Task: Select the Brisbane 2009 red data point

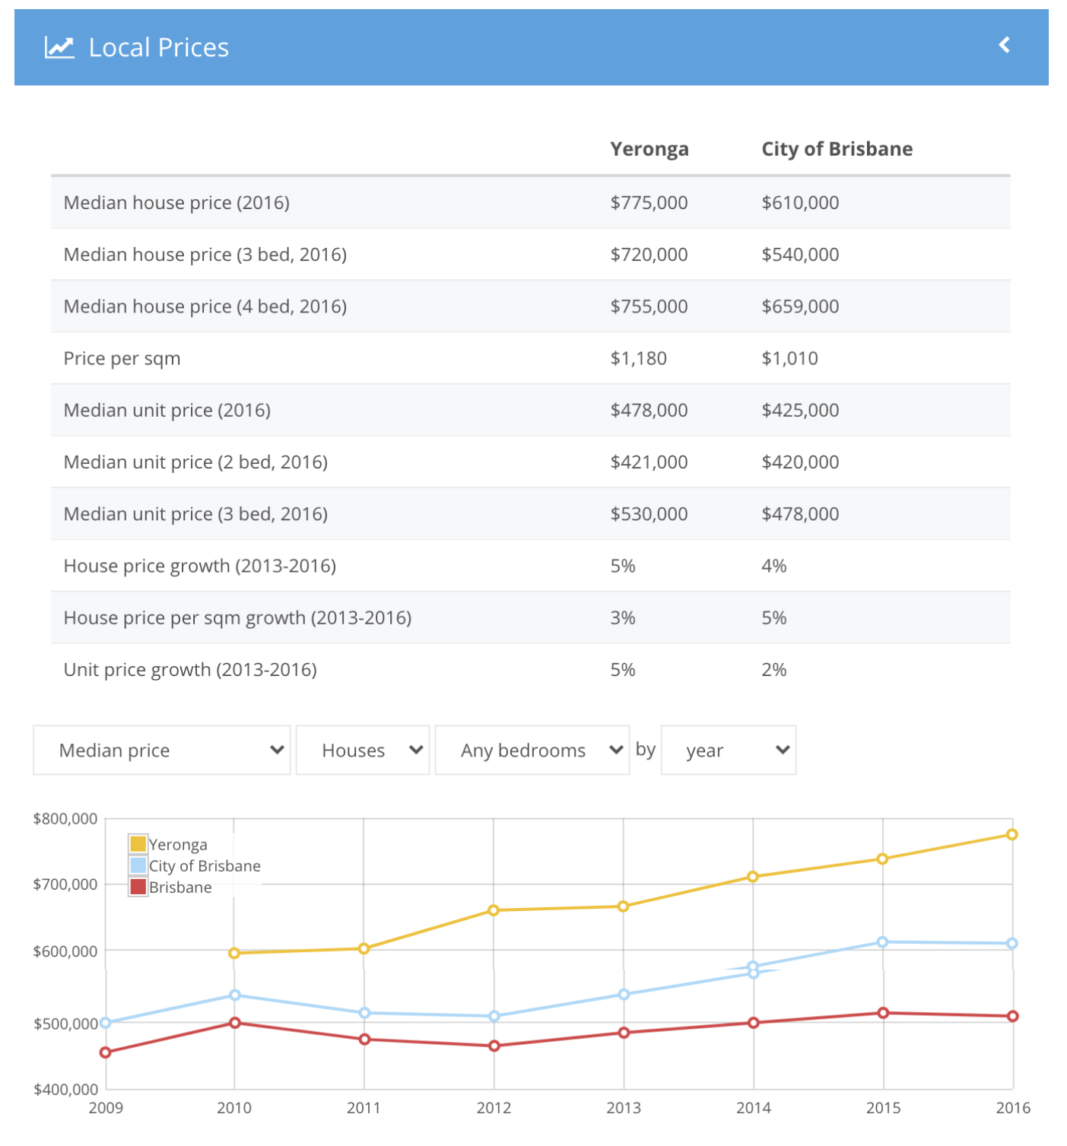Action: click(x=106, y=1052)
